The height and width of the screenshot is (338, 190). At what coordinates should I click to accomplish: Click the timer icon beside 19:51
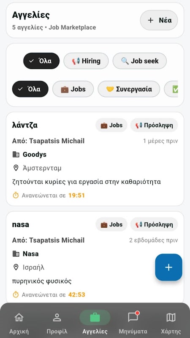[16, 195]
